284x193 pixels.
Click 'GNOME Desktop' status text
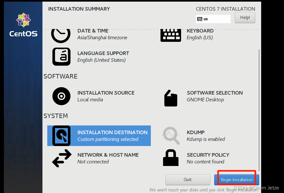pyautogui.click(x=206, y=100)
